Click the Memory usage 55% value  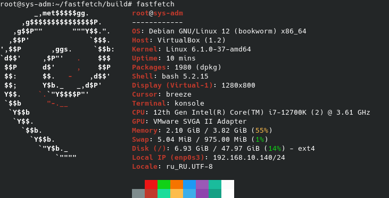262,131
